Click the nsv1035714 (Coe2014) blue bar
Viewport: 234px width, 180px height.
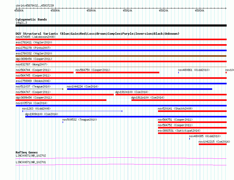click(x=121, y=106)
